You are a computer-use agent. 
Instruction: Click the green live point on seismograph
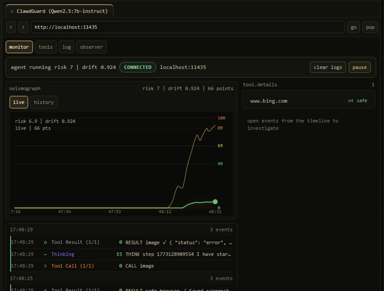click(215, 202)
